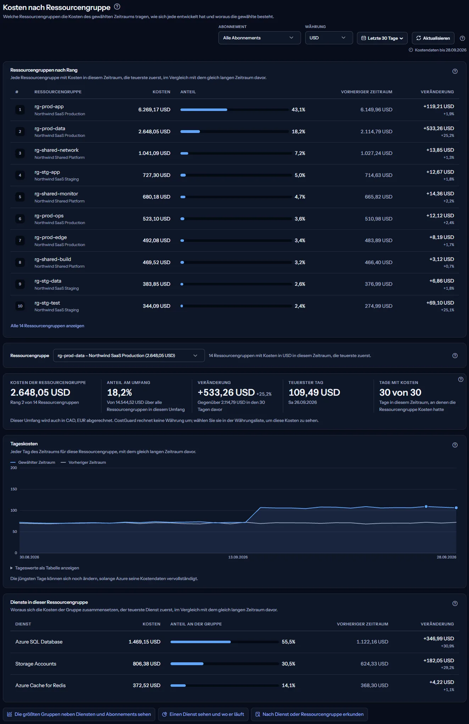This screenshot has width=469, height=724.
Task: Click Storage Accounts service row
Action: 234,664
